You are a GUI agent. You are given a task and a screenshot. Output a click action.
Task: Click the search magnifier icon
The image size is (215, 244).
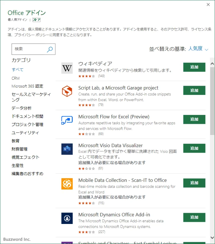[x=50, y=49]
